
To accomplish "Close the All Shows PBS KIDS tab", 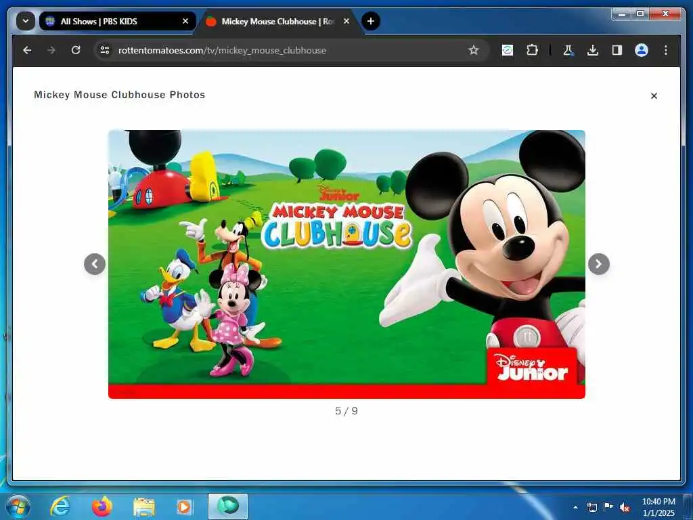I will (185, 21).
